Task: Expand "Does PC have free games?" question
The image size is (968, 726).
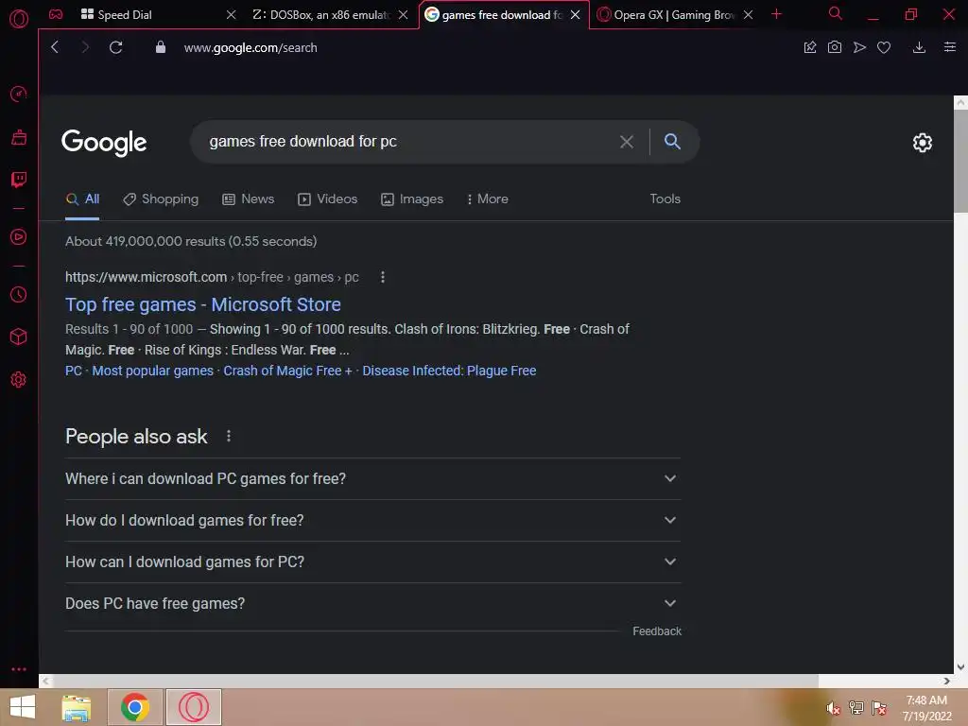Action: tap(372, 603)
